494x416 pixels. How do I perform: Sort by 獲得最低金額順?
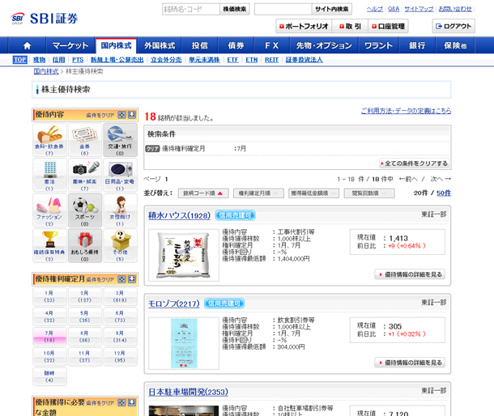pyautogui.click(x=313, y=193)
